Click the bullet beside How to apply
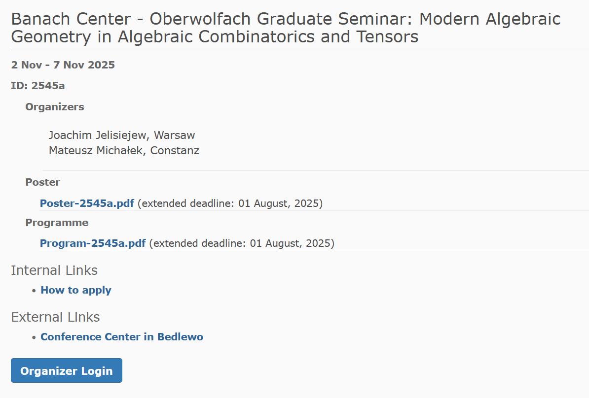 34,291
